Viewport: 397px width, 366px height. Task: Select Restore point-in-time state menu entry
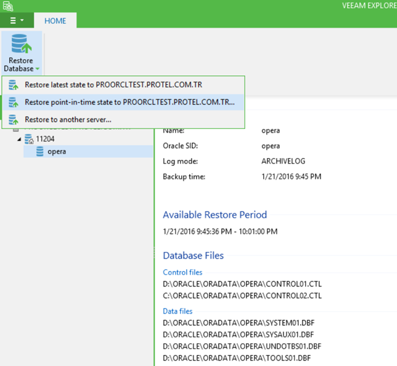coord(129,102)
